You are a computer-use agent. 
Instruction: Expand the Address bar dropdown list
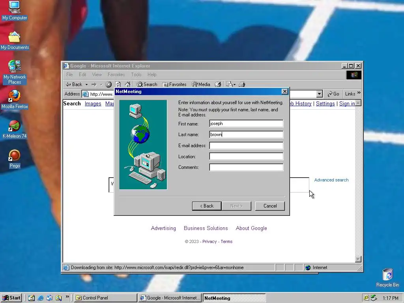pyautogui.click(x=320, y=94)
